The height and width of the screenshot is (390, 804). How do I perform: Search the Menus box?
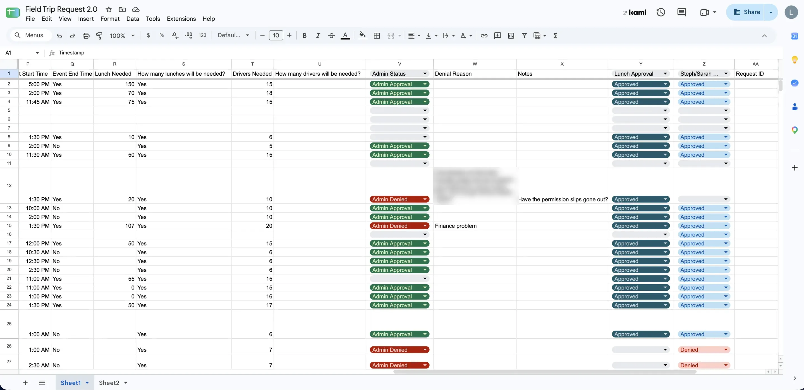pos(31,35)
